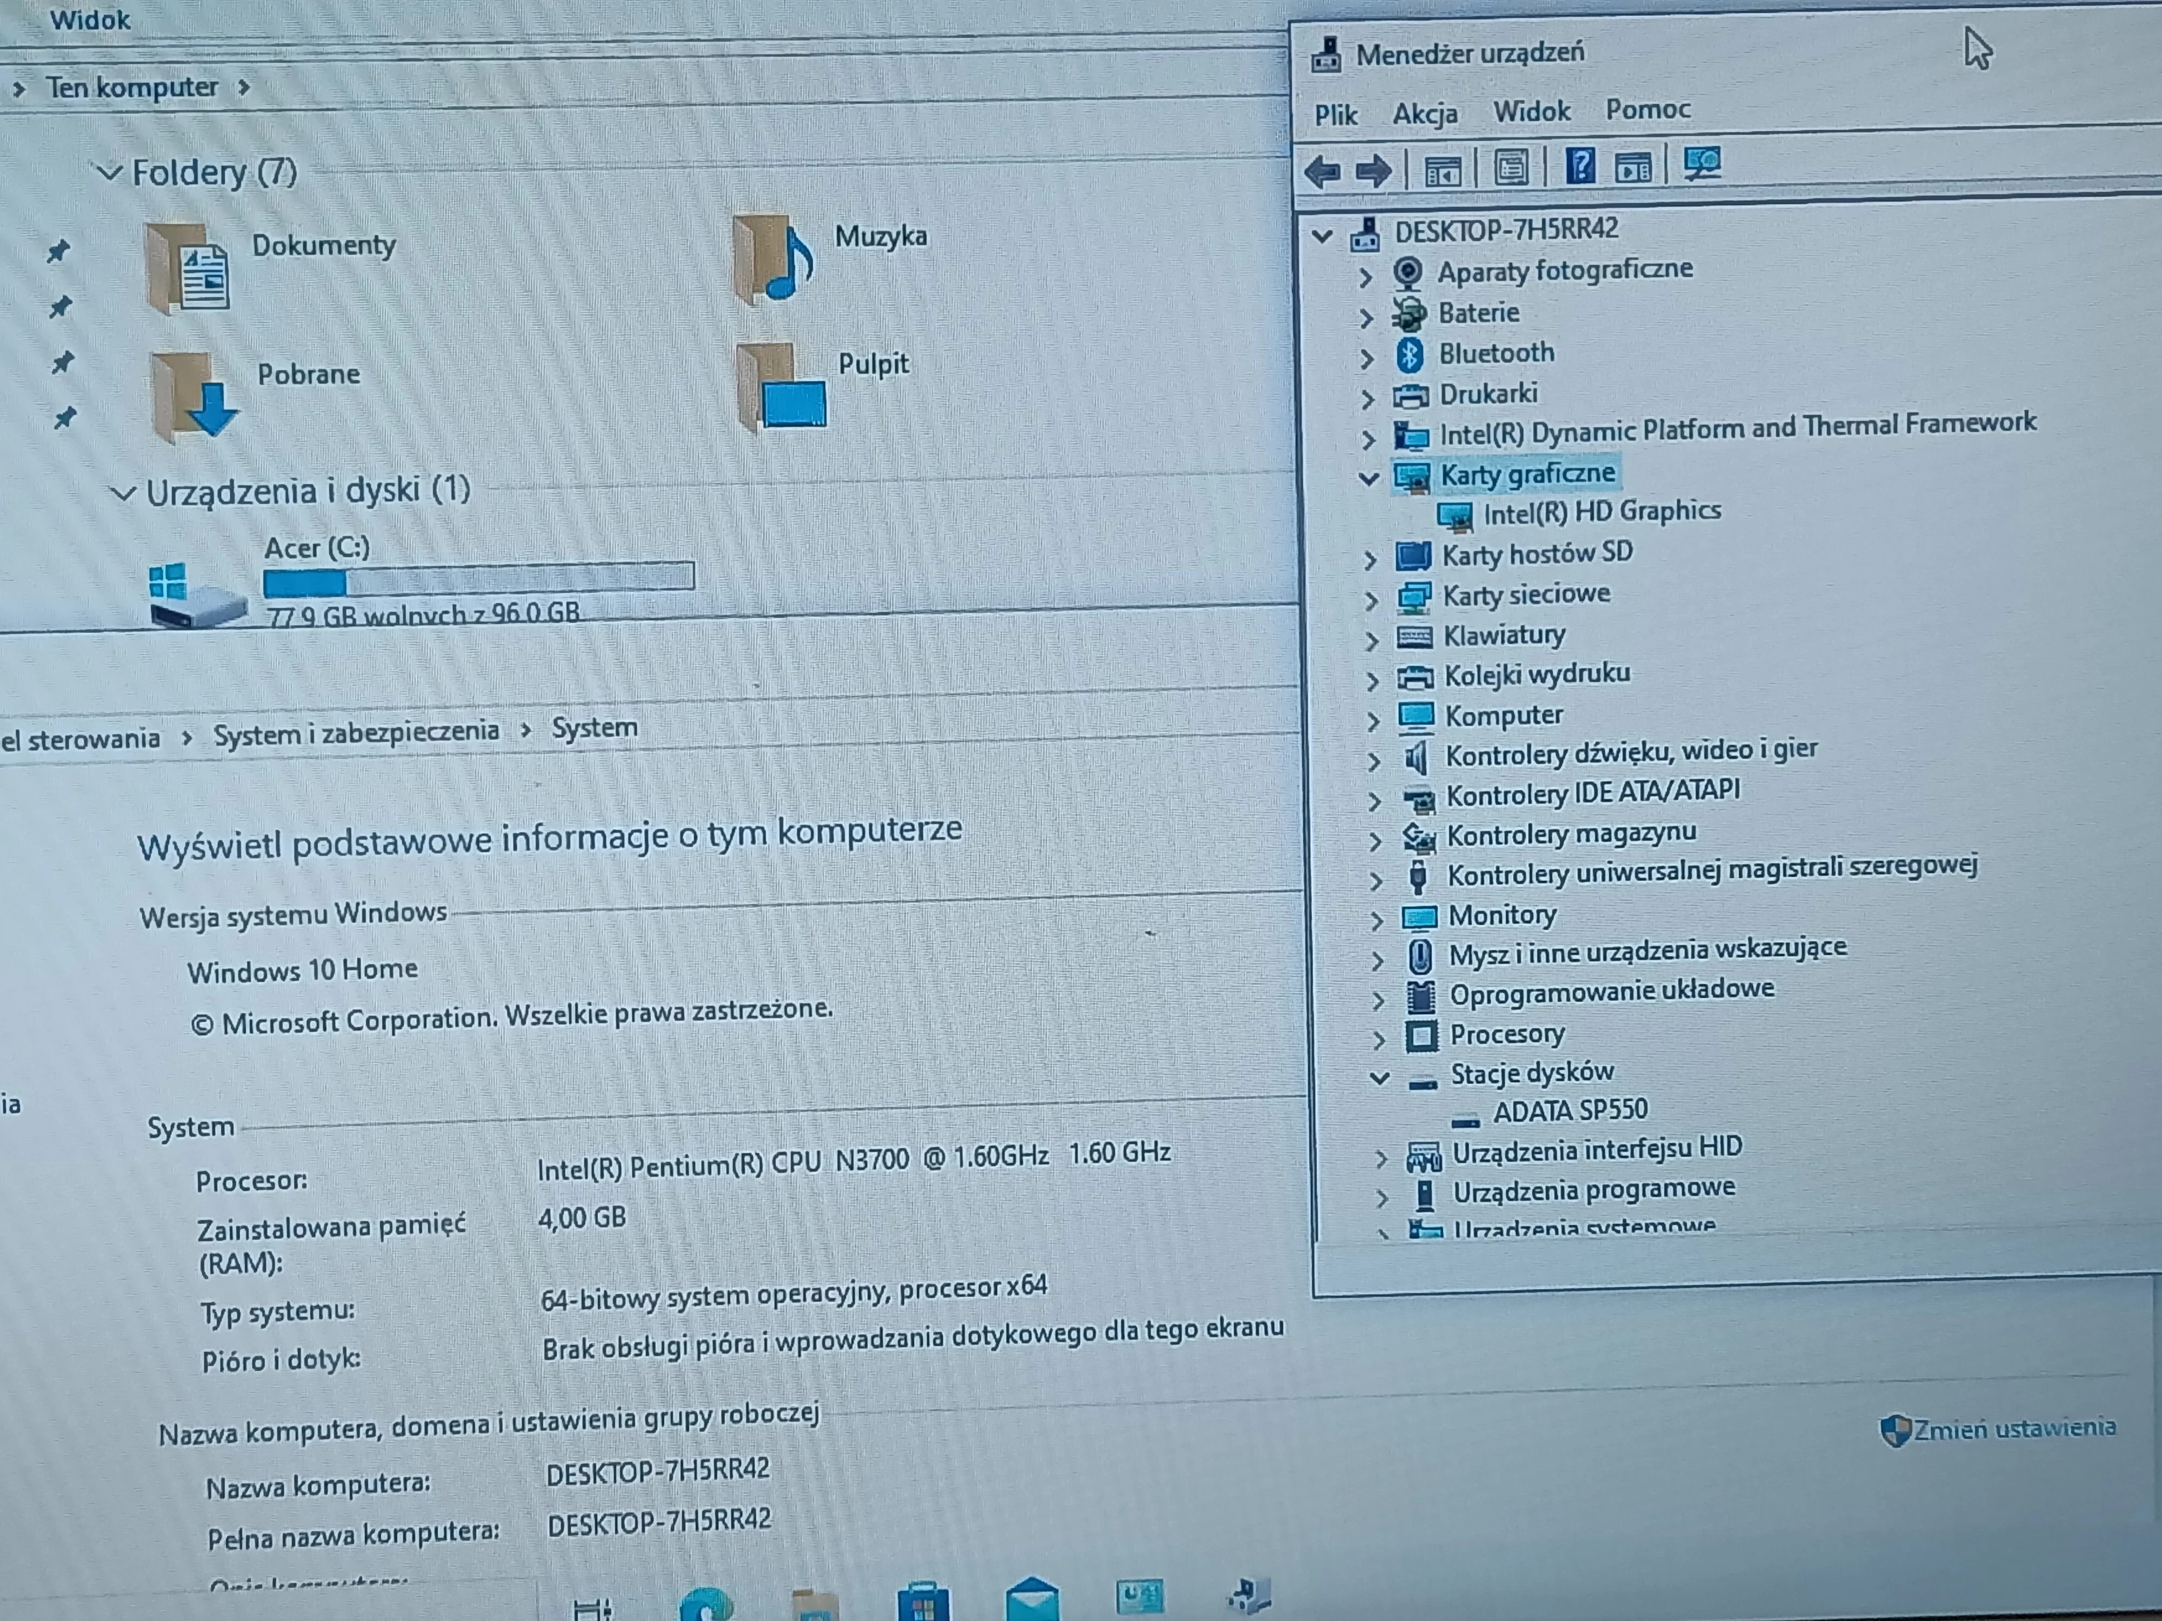This screenshot has height=1621, width=2162.
Task: Expand the Monitory node
Action: coord(1376,920)
